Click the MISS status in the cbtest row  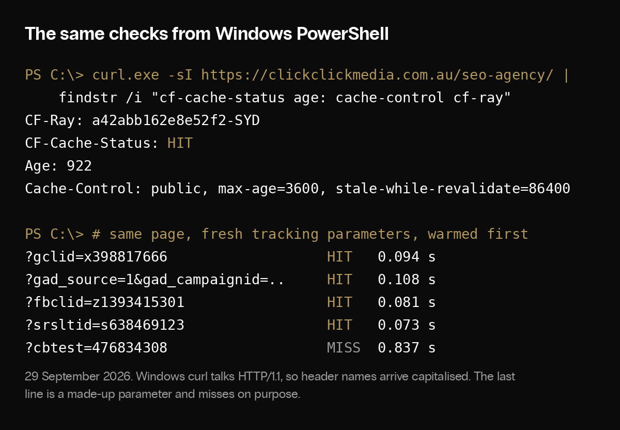pos(344,348)
